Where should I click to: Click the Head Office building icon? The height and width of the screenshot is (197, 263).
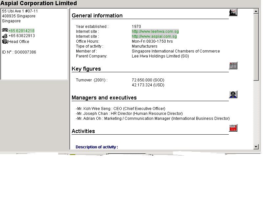tap(5, 42)
